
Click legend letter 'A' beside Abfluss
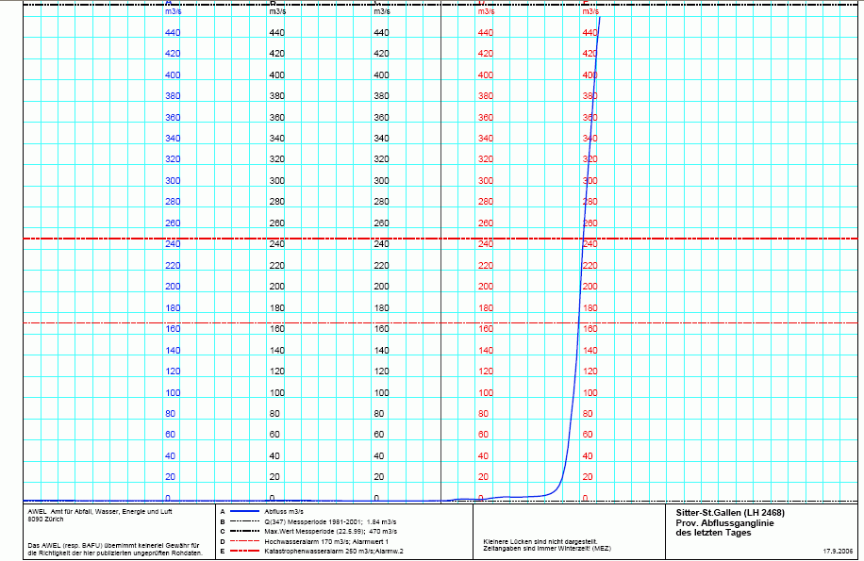click(x=223, y=511)
